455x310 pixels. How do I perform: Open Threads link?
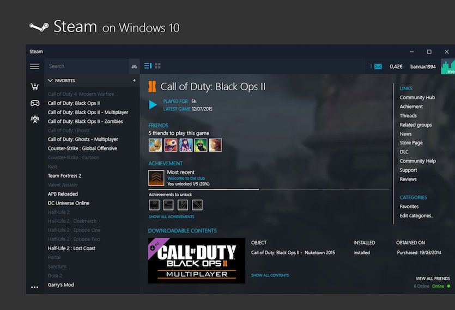408,116
